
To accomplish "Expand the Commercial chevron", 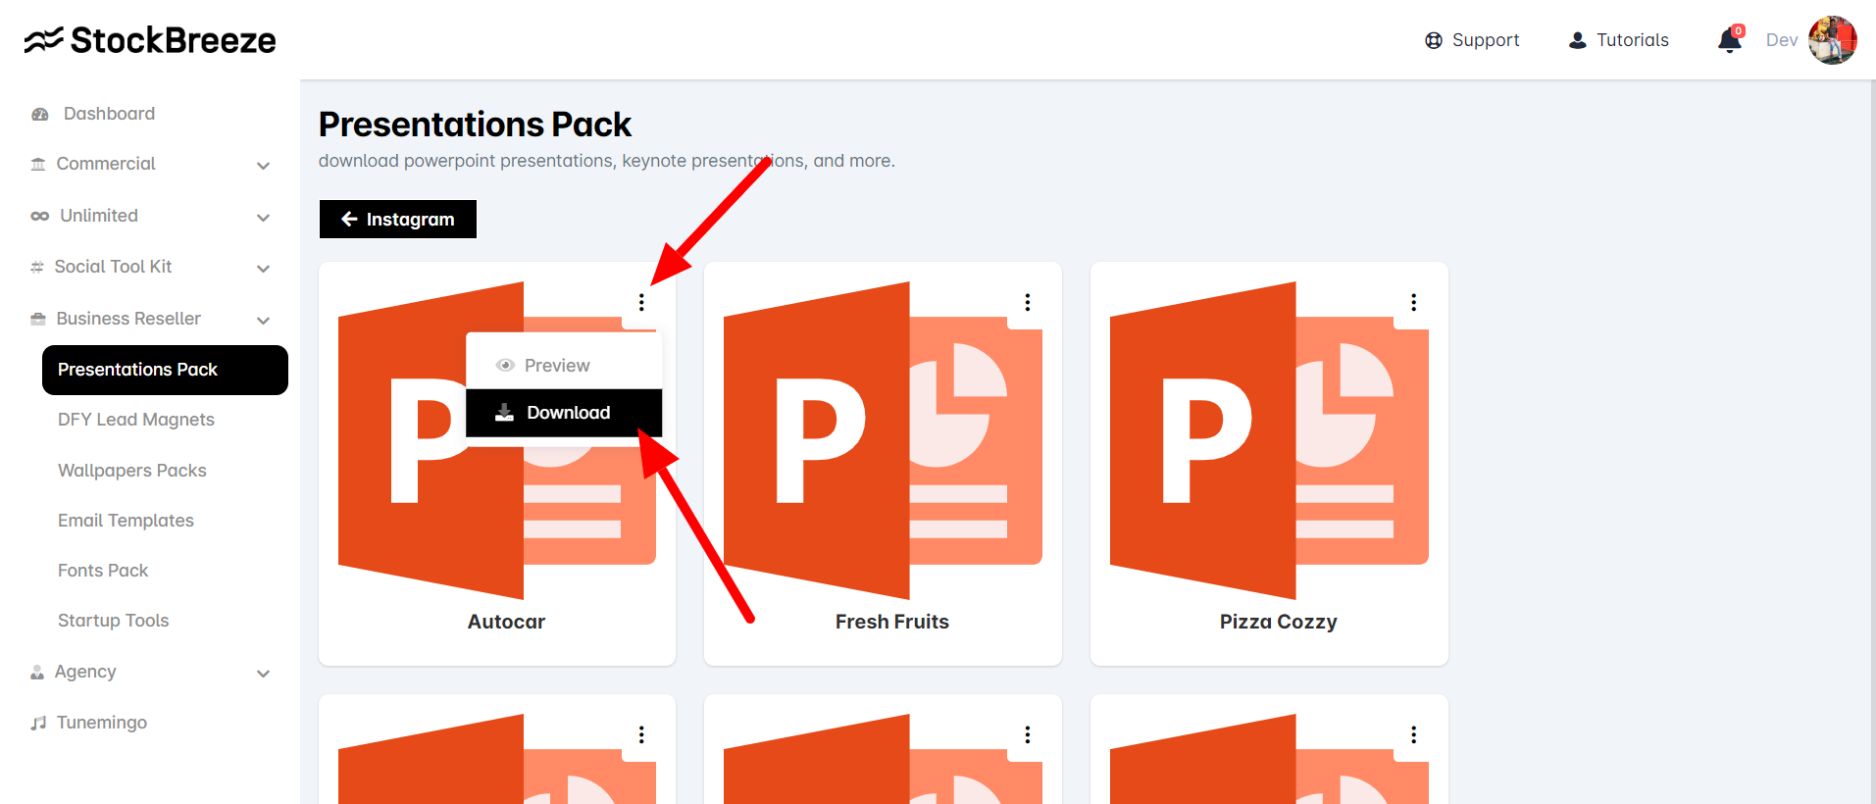I will click(x=263, y=166).
